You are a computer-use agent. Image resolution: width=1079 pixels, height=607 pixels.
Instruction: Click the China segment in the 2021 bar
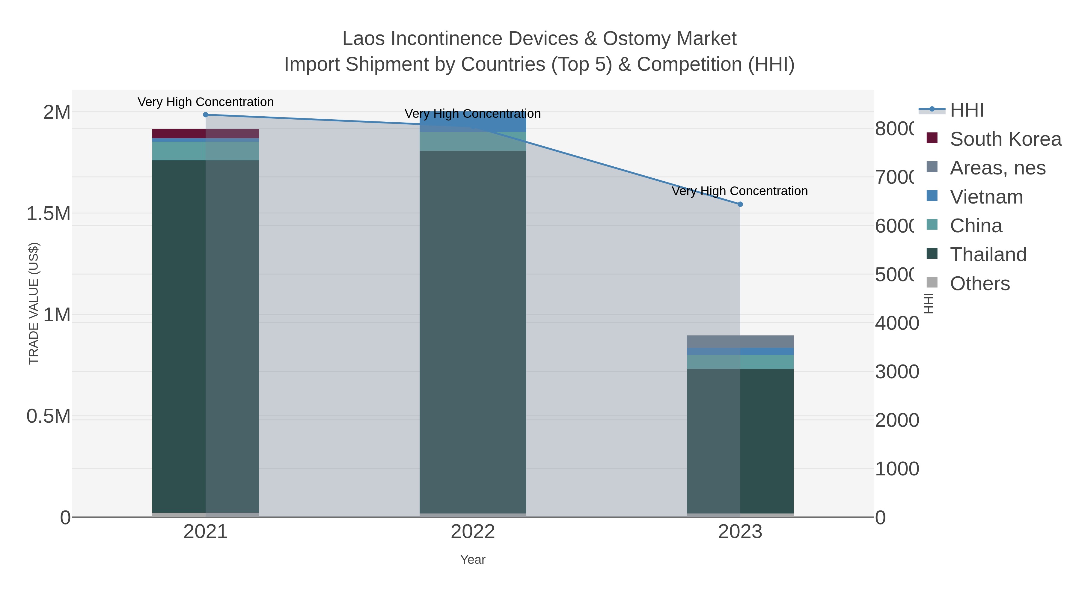(206, 151)
